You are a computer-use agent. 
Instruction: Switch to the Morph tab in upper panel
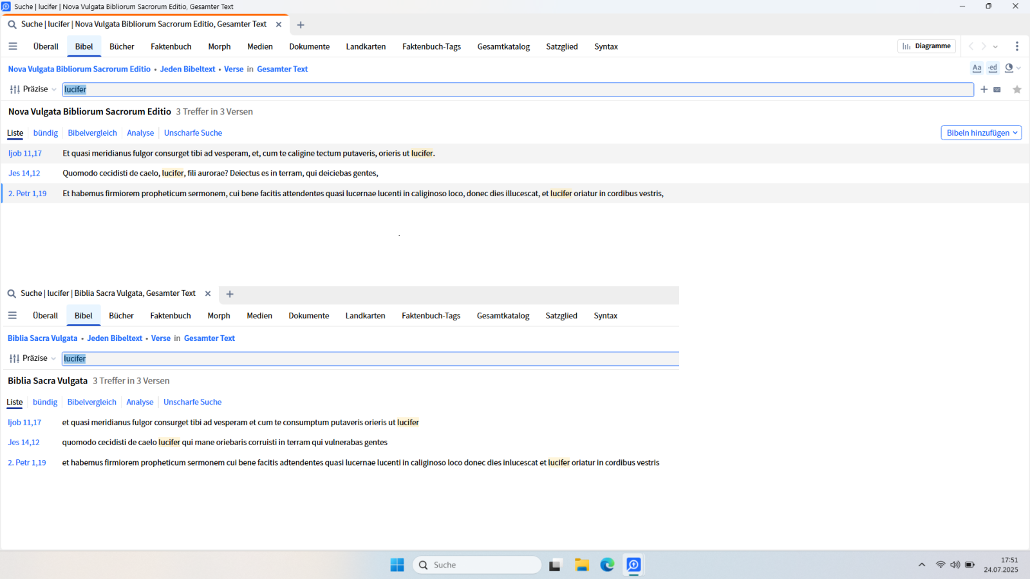(x=219, y=46)
